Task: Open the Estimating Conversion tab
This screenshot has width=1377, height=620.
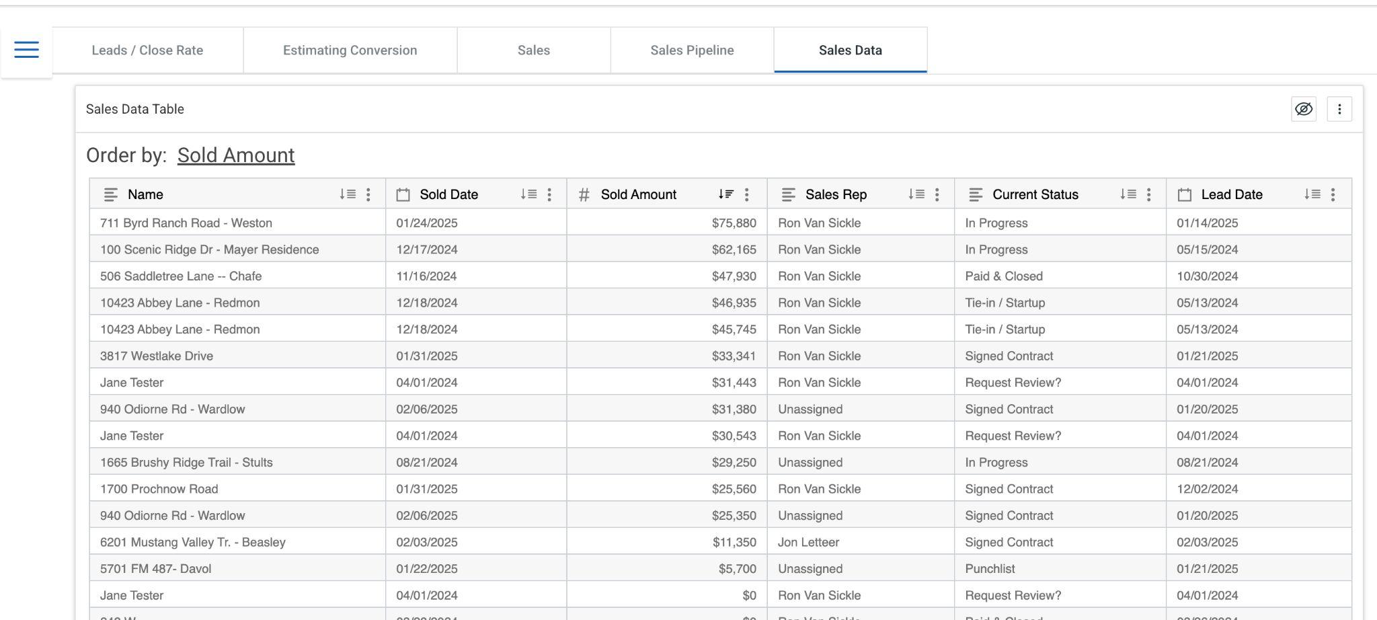Action: coord(350,50)
